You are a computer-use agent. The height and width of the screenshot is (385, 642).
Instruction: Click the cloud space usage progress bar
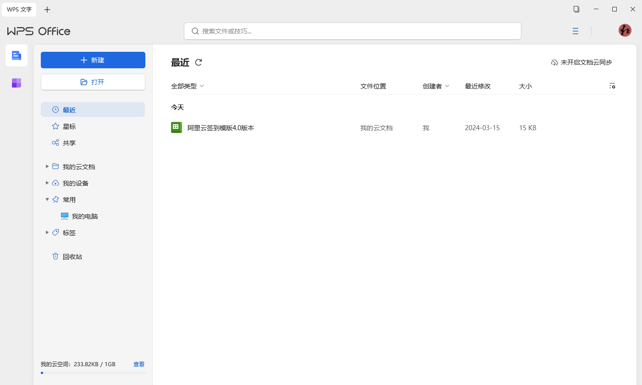tap(93, 373)
